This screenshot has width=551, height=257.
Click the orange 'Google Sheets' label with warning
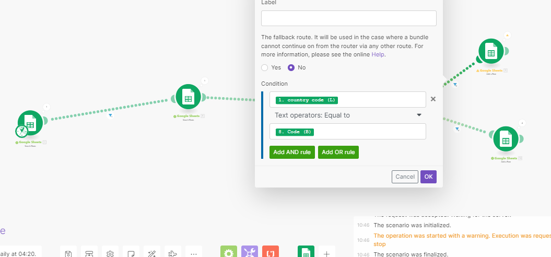(x=491, y=71)
